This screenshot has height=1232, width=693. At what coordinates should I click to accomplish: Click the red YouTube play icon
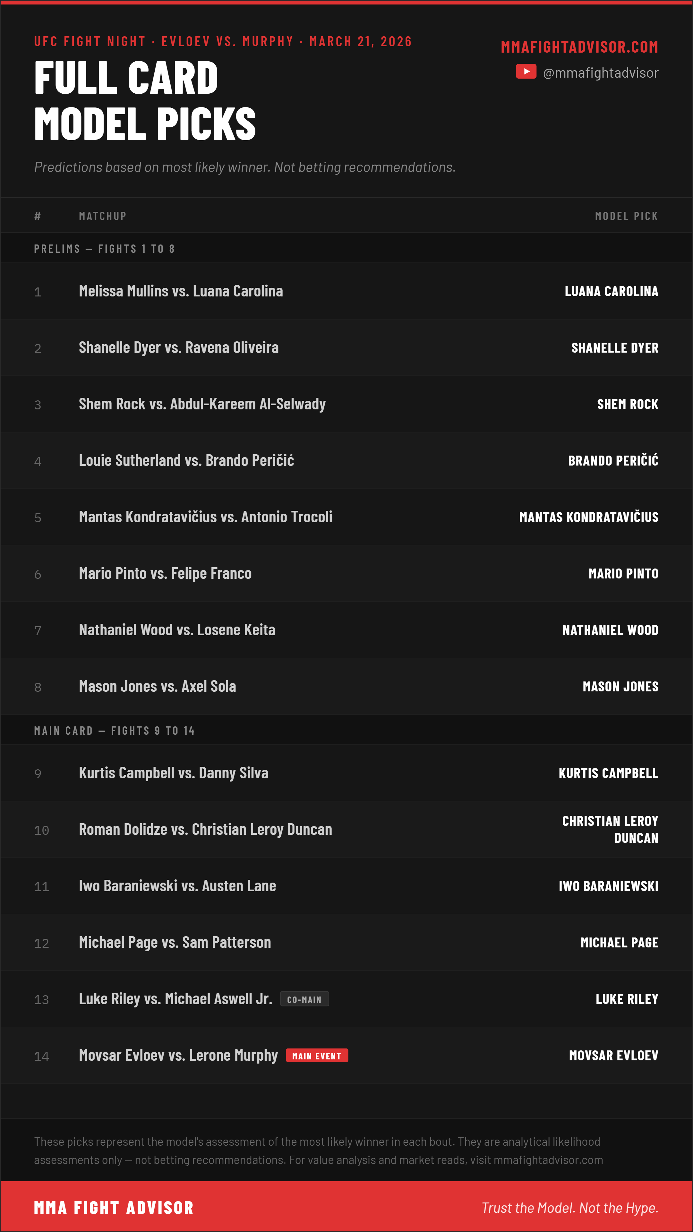pyautogui.click(x=526, y=72)
